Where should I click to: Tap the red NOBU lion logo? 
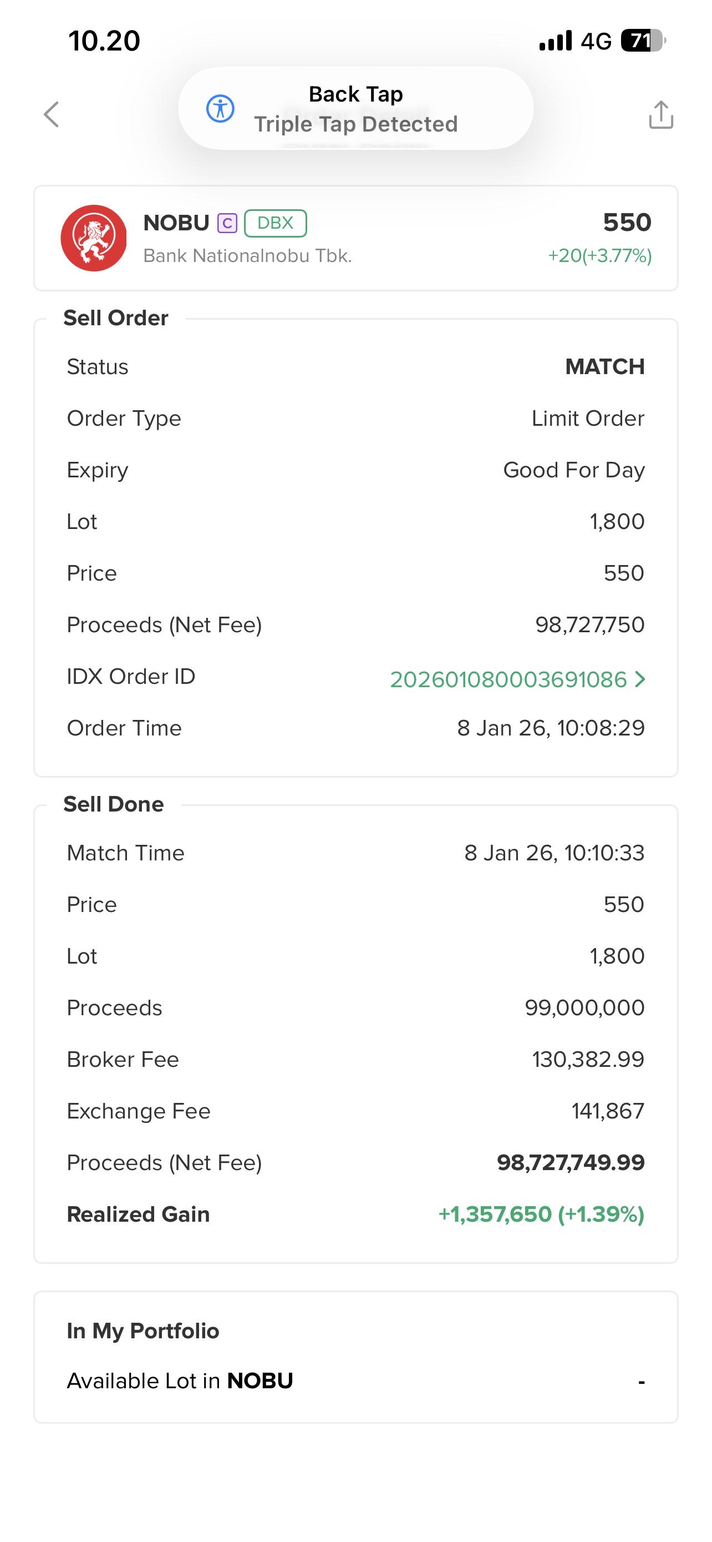tap(93, 238)
